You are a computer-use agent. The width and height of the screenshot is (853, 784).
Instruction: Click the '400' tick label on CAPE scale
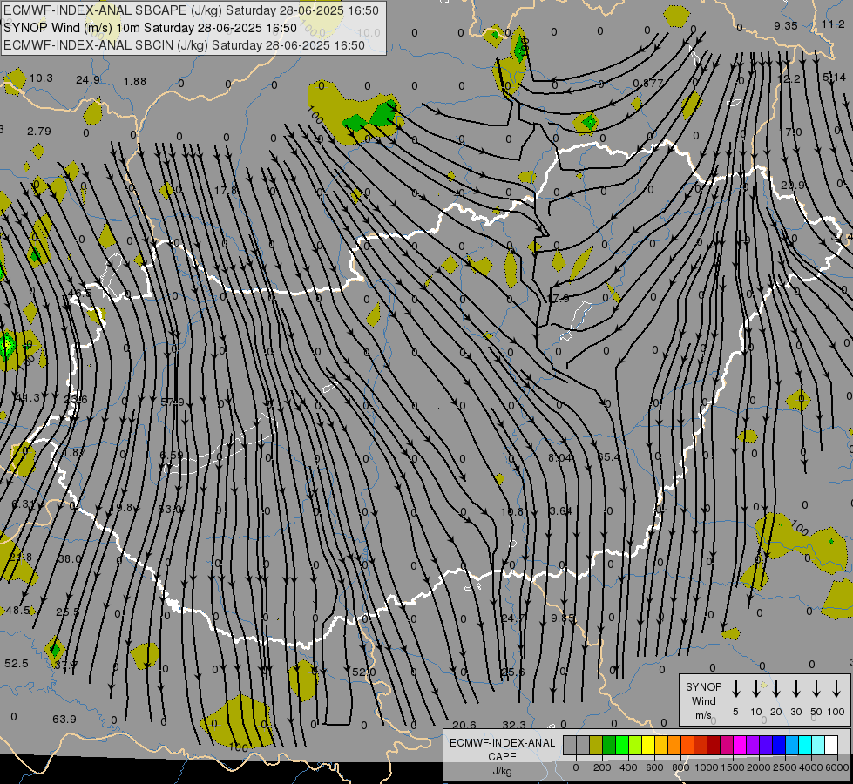pyautogui.click(x=628, y=767)
